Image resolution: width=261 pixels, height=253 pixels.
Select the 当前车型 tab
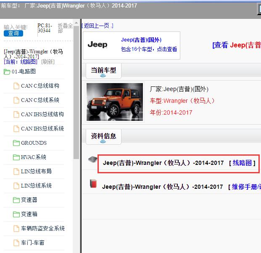point(103,70)
